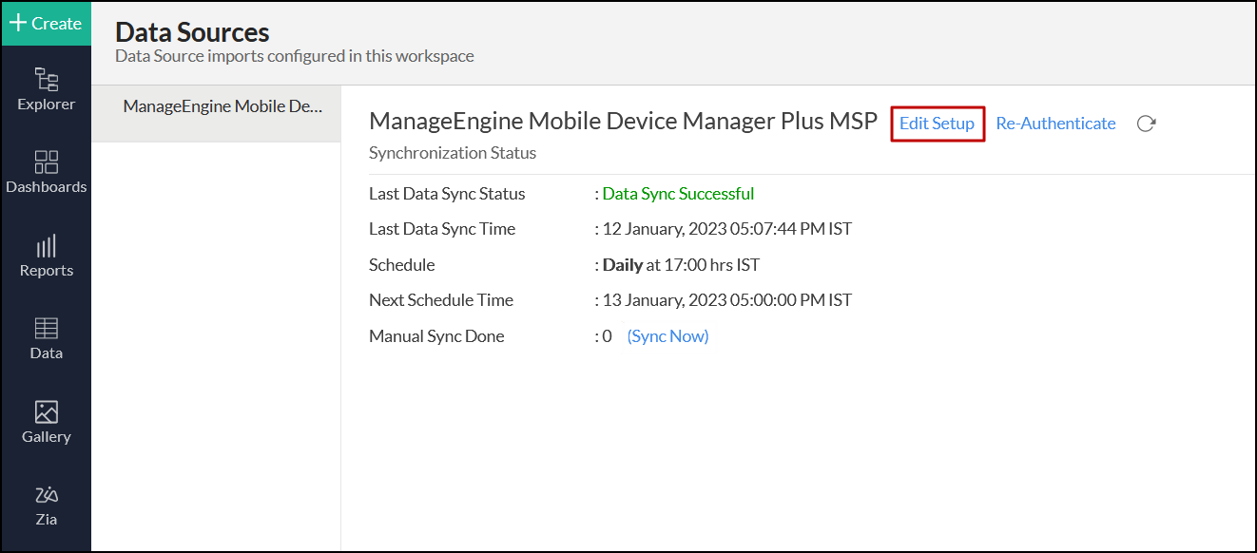Viewport: 1257px width, 553px height.
Task: Launch the Zia assistant icon
Action: [46, 495]
